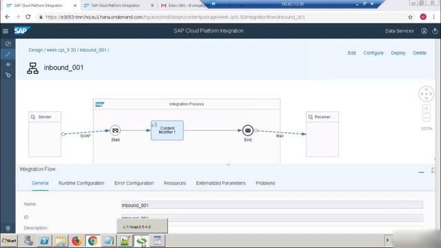The width and height of the screenshot is (441, 248).
Task: Open the Windows Start button
Action: [x=9, y=240]
